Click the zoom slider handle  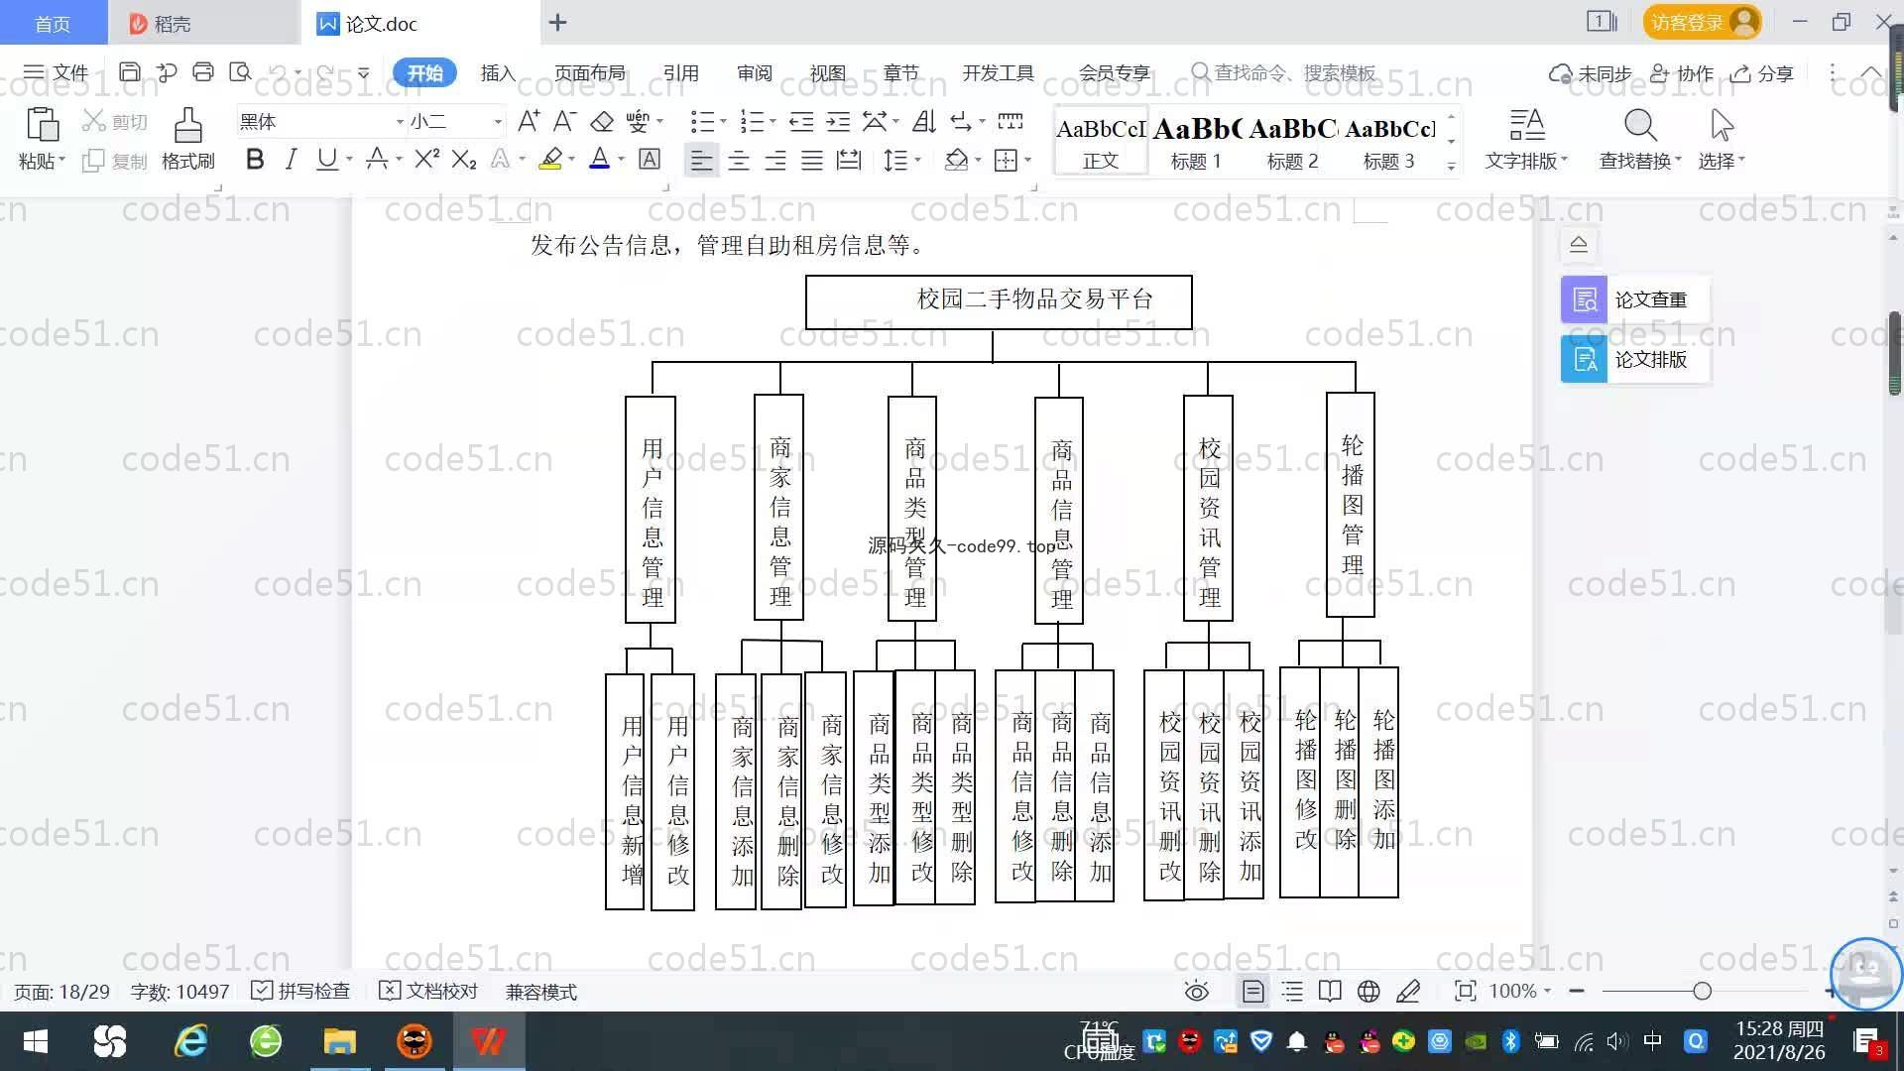point(1703,991)
